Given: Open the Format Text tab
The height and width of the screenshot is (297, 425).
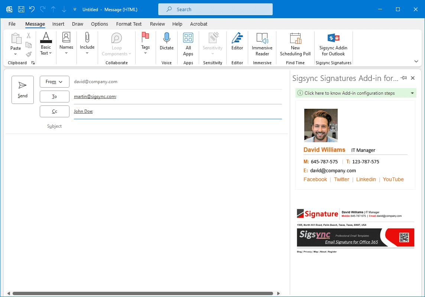Looking at the screenshot, I should 129,24.
